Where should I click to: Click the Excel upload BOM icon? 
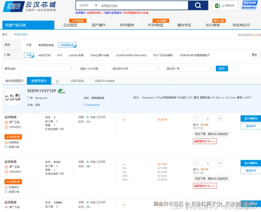click(x=218, y=6)
